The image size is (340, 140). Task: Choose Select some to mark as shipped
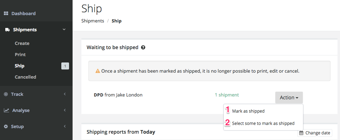(x=263, y=124)
